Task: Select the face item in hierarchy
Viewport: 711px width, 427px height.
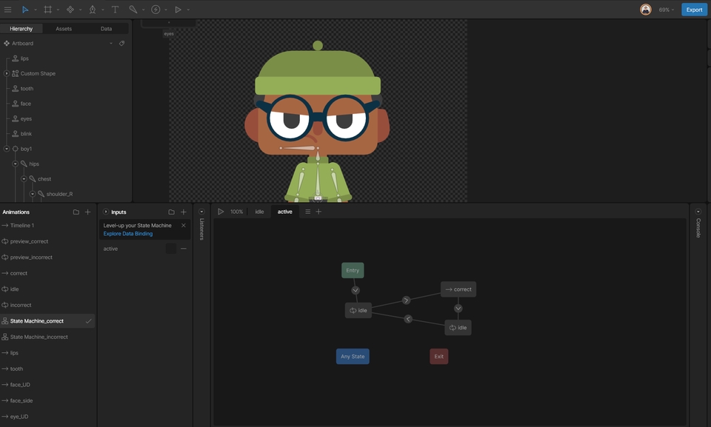Action: coord(25,104)
